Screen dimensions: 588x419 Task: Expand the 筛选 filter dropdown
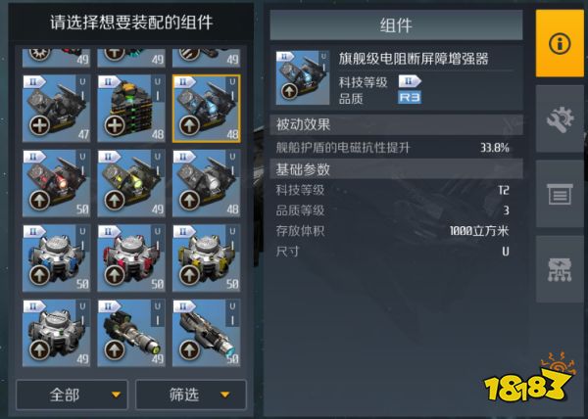[x=191, y=395]
